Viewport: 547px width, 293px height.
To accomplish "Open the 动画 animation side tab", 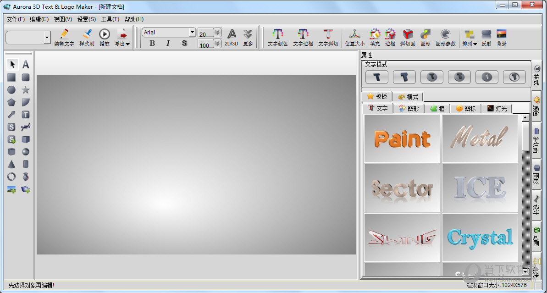I will [x=536, y=237].
